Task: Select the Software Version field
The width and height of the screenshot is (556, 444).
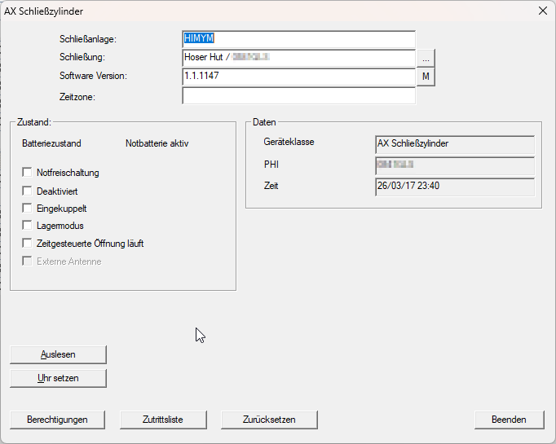Action: point(298,77)
